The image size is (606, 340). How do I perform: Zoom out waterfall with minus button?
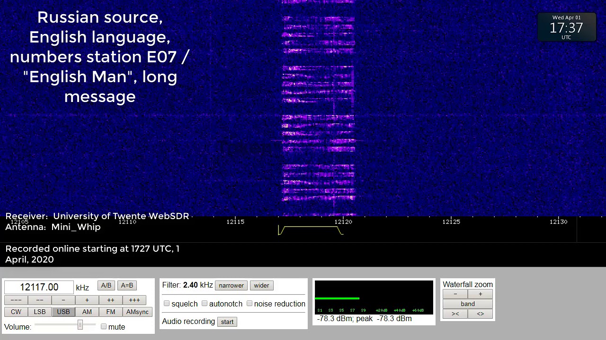(455, 294)
